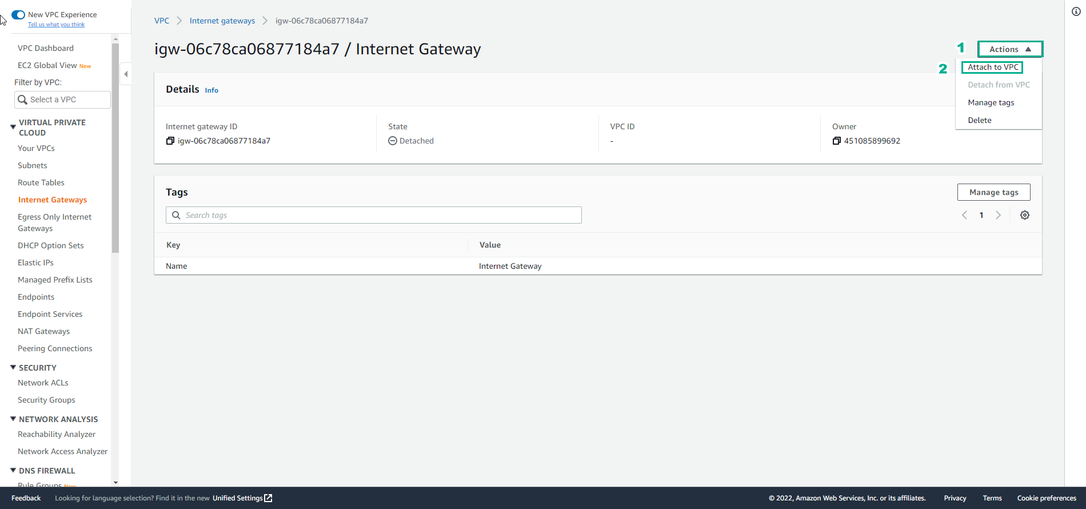1086x509 pixels.
Task: Collapse the Security section
Action: 13,367
